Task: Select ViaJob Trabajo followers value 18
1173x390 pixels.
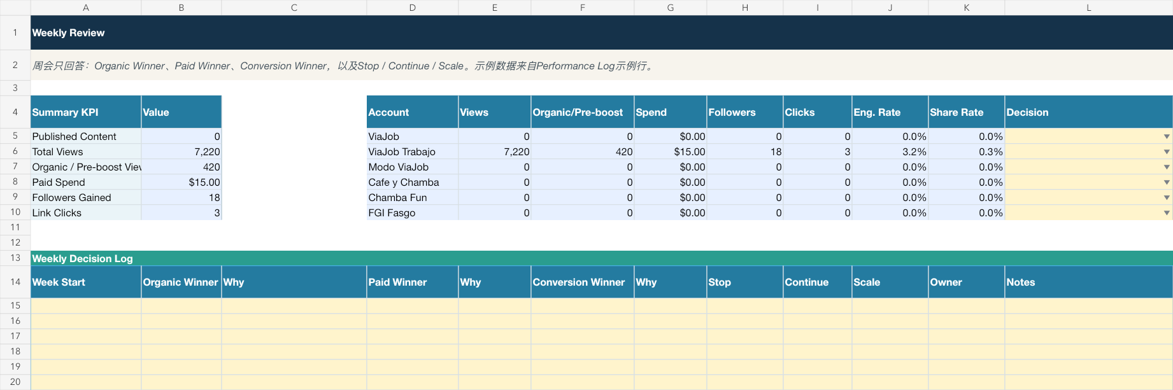Action: click(x=745, y=151)
